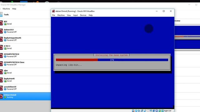Click the 37% installation progress bar
The image size is (200, 112).
pyautogui.click(x=112, y=60)
